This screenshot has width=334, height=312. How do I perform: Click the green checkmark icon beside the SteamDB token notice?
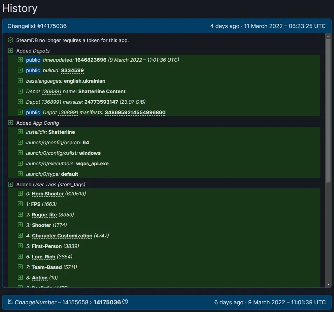[11, 40]
